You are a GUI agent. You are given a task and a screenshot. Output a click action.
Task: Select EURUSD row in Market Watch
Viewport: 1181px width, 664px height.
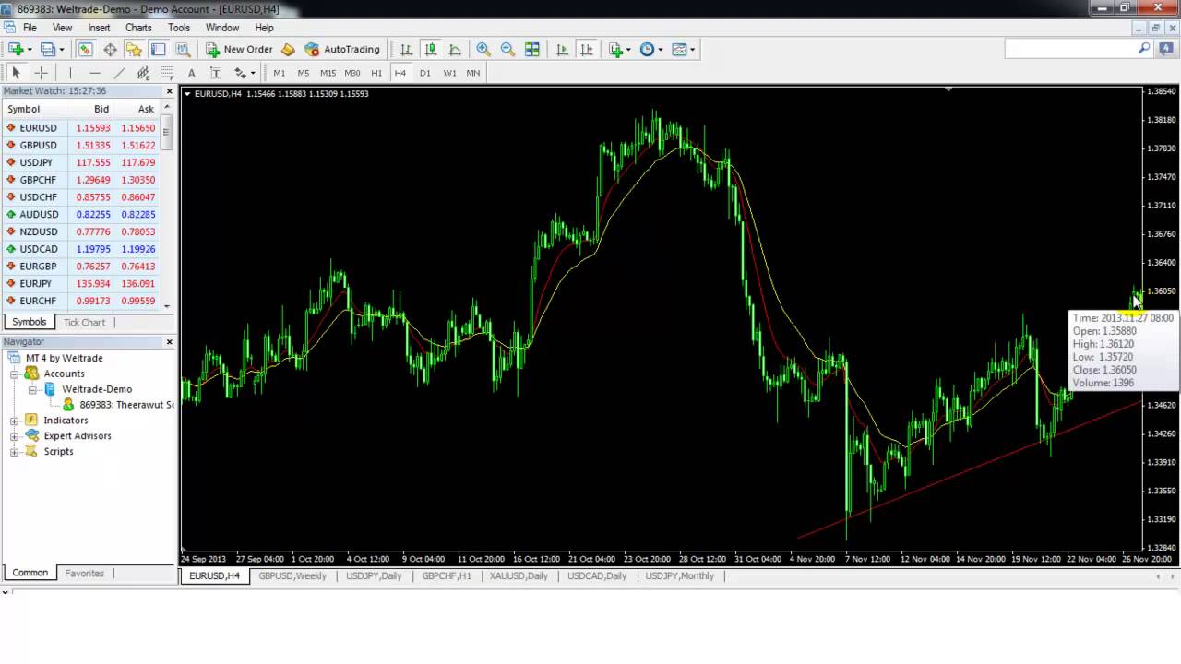(x=81, y=128)
